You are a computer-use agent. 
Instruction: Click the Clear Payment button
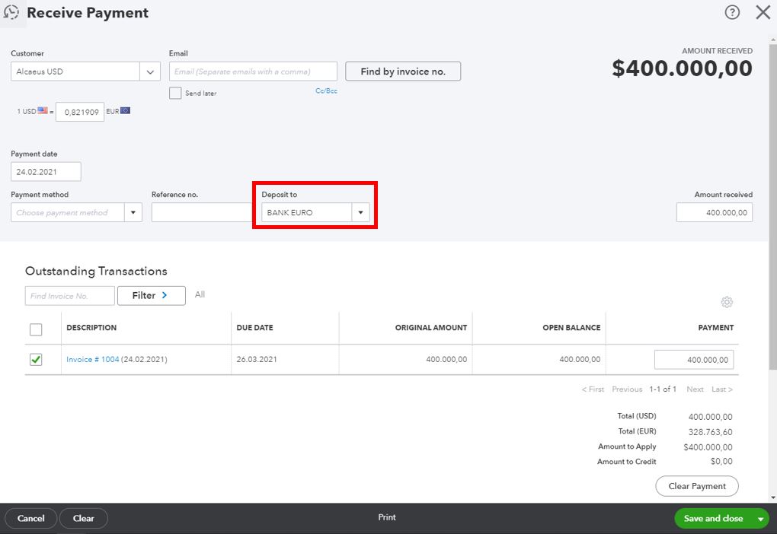point(697,486)
